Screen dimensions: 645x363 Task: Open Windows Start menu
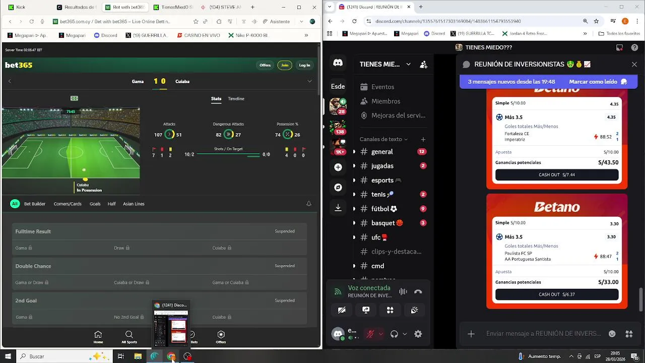(8, 356)
